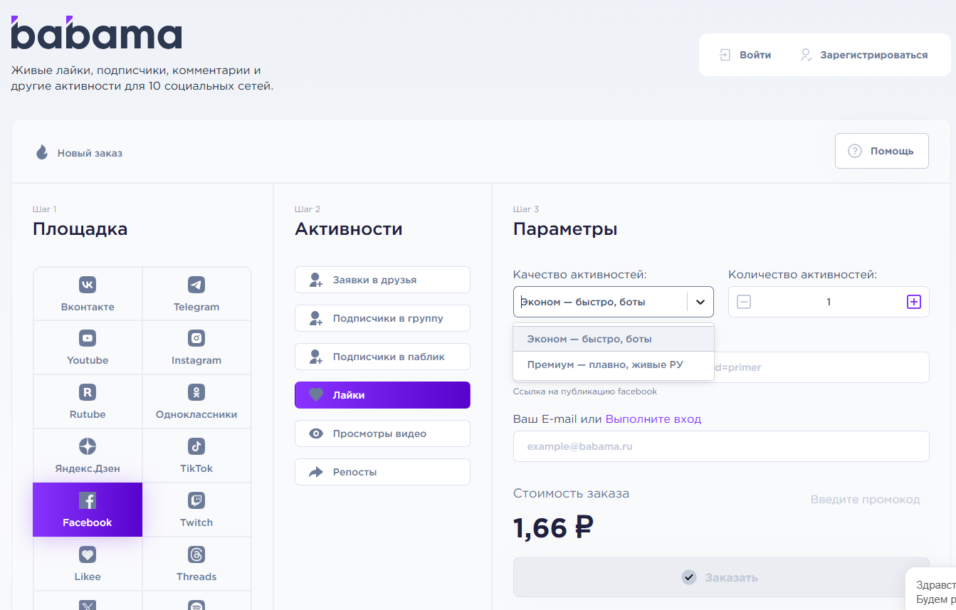Choose 'Премиум — плавно, живые РУ' option

614,364
